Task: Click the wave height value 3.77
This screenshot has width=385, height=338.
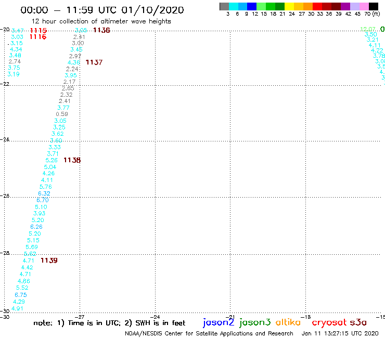Action: click(x=63, y=108)
